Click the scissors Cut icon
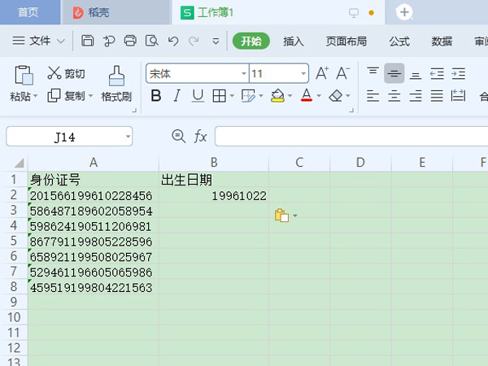The image size is (488, 366). pyautogui.click(x=55, y=73)
